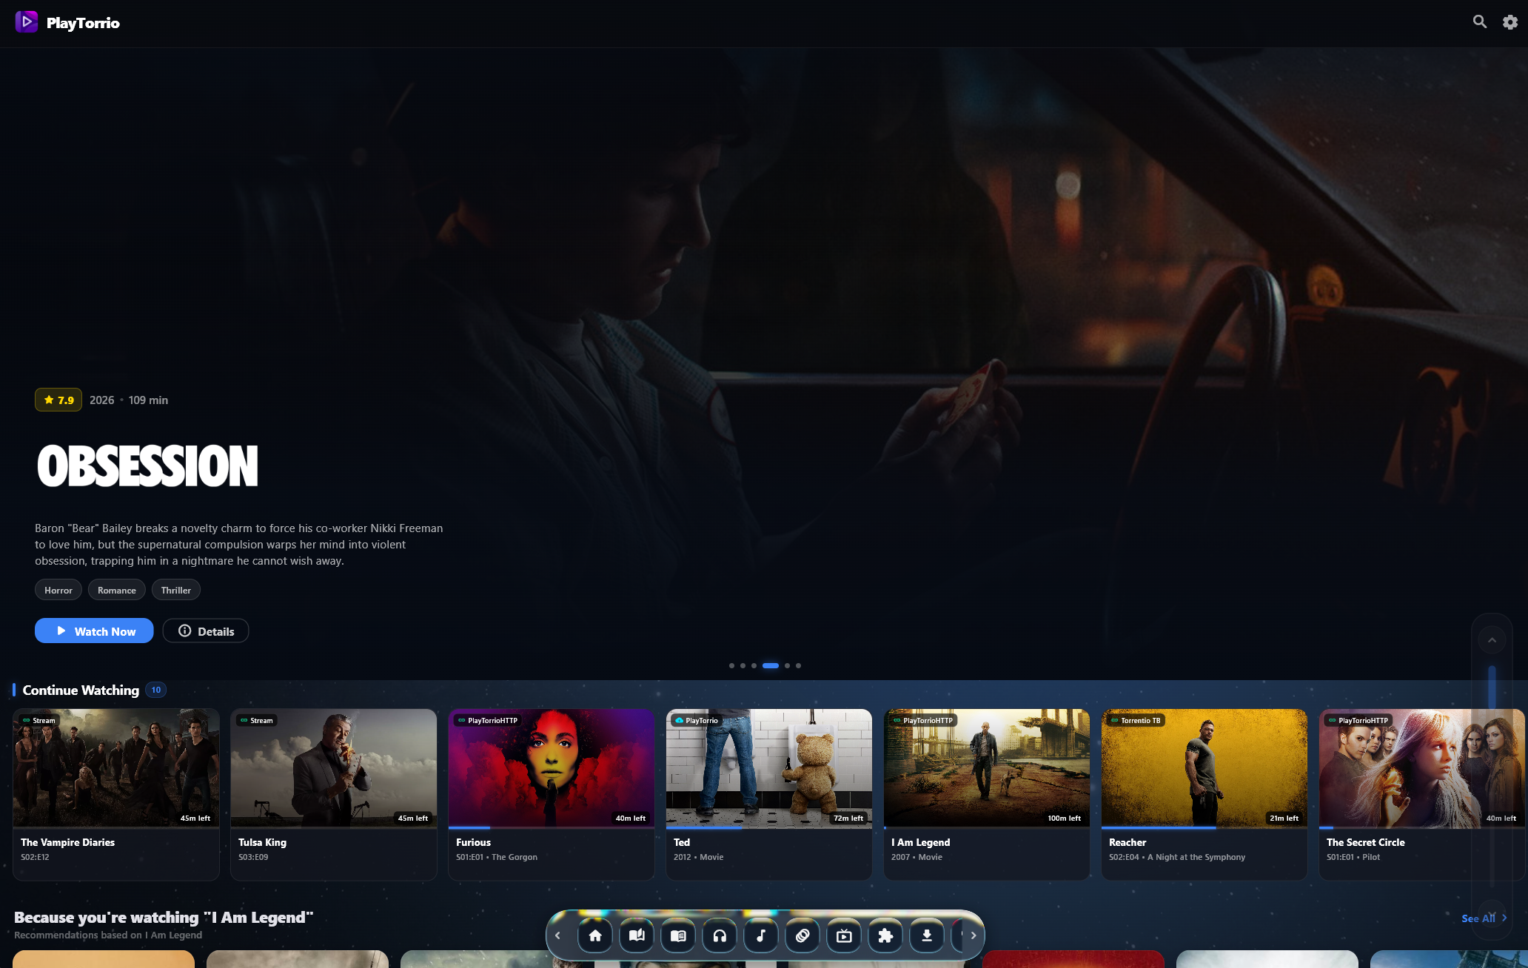Resume The Vampire Diaries thumbnail

(116, 768)
